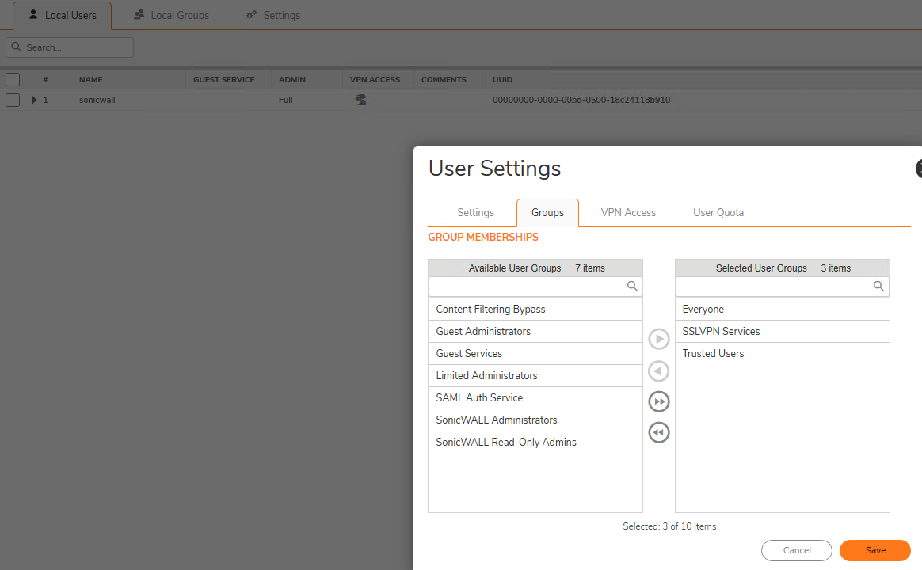Cancel the user settings dialog
Screen dimensions: 922x570
pos(797,551)
